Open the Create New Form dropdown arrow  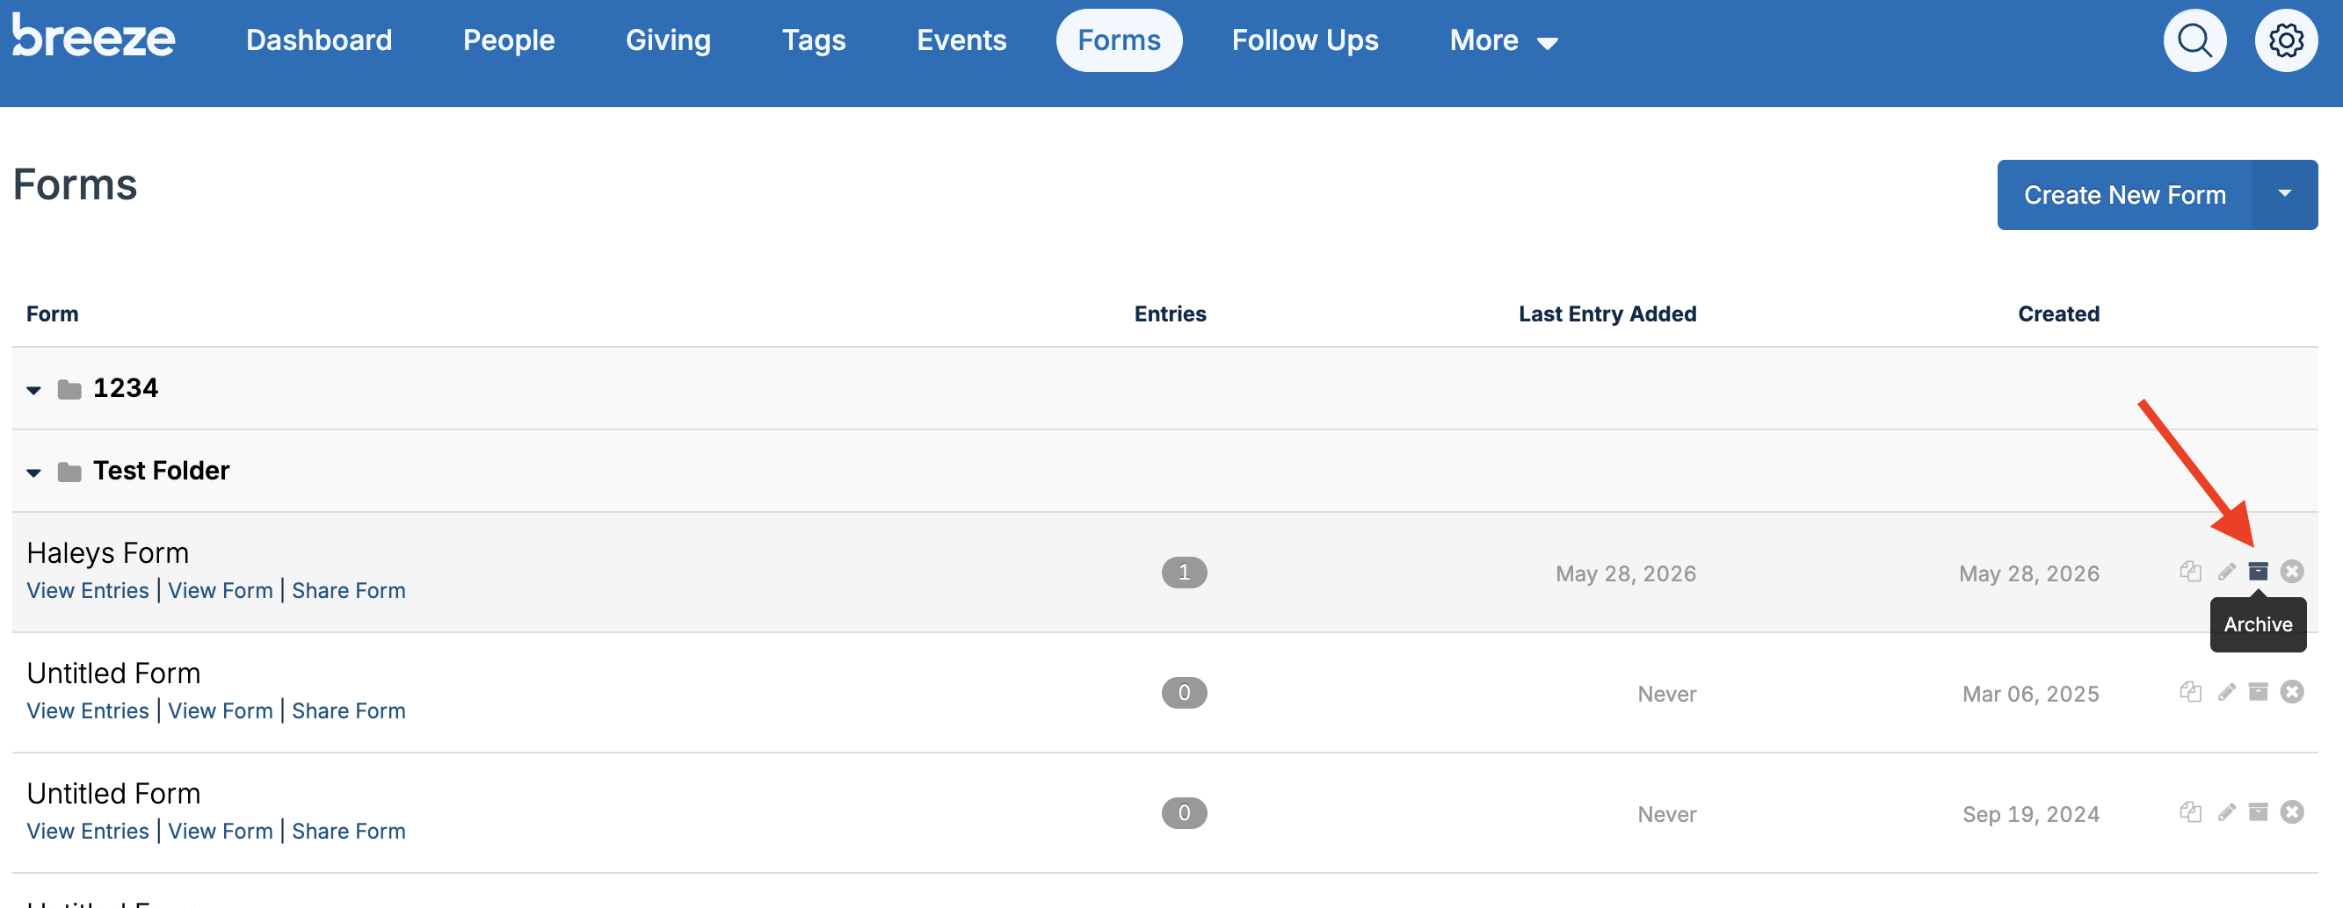pos(2283,196)
